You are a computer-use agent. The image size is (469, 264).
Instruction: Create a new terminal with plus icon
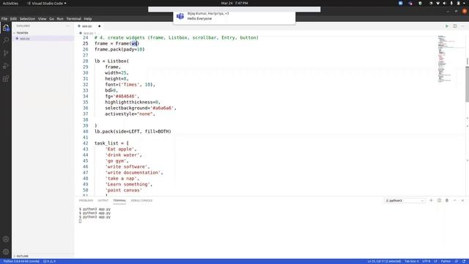point(431,200)
